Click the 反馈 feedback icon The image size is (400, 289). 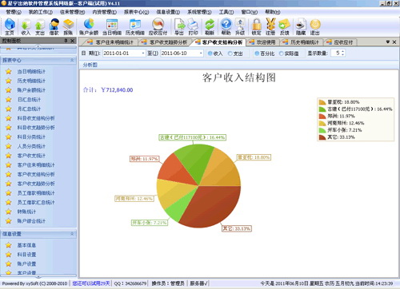(285, 26)
